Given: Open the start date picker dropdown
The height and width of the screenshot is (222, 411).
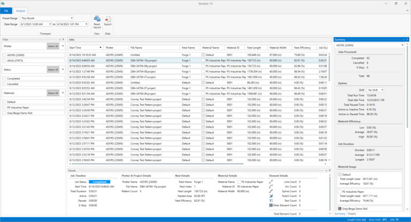Looking at the screenshot, I should click(x=50, y=24).
